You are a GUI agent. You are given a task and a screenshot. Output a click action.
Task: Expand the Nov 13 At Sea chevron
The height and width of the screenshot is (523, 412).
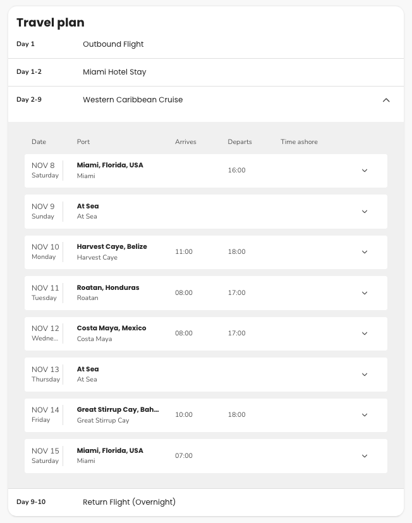[x=365, y=375]
